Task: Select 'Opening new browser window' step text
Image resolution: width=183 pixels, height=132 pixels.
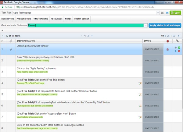Action: point(33,46)
